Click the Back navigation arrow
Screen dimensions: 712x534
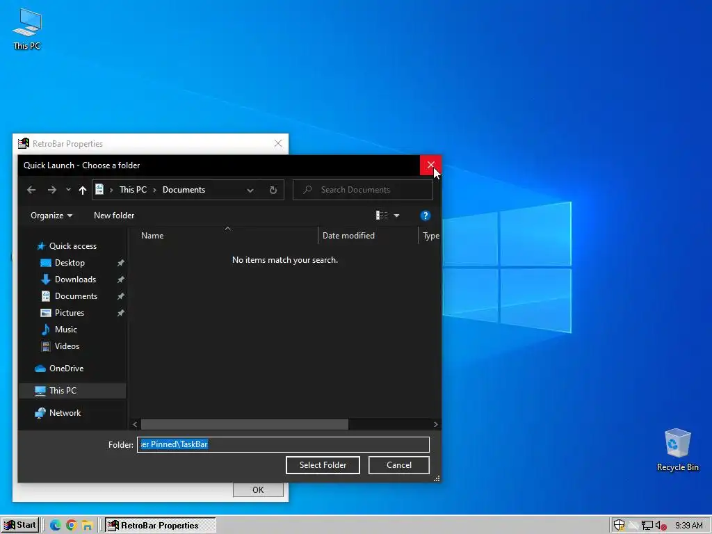point(31,190)
